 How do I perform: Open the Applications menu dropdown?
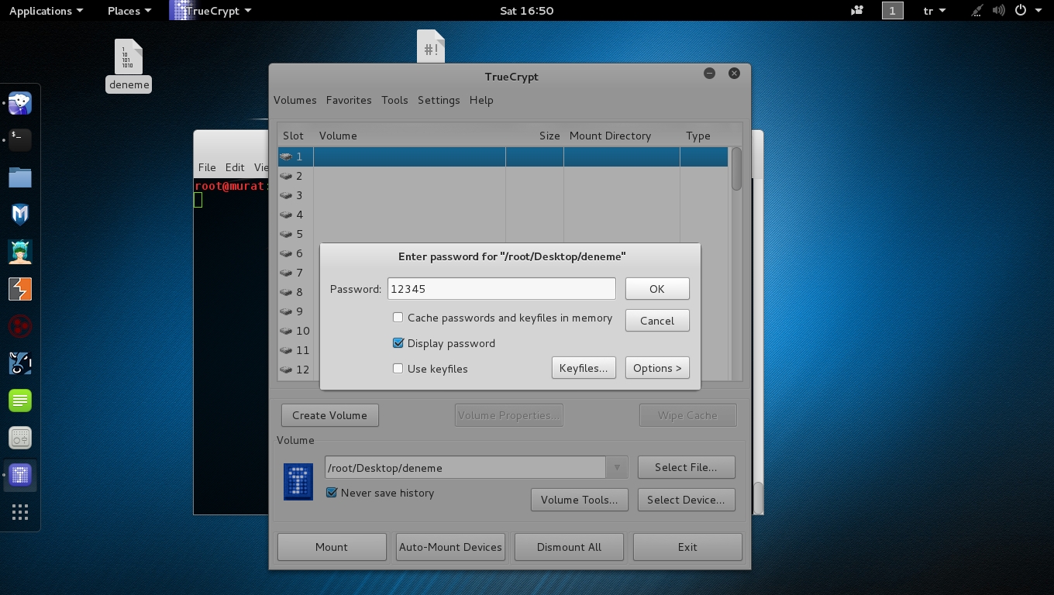46,11
